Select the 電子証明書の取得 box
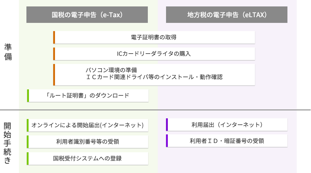Image resolution: width=311 pixels, height=173 pixels. (x=154, y=37)
